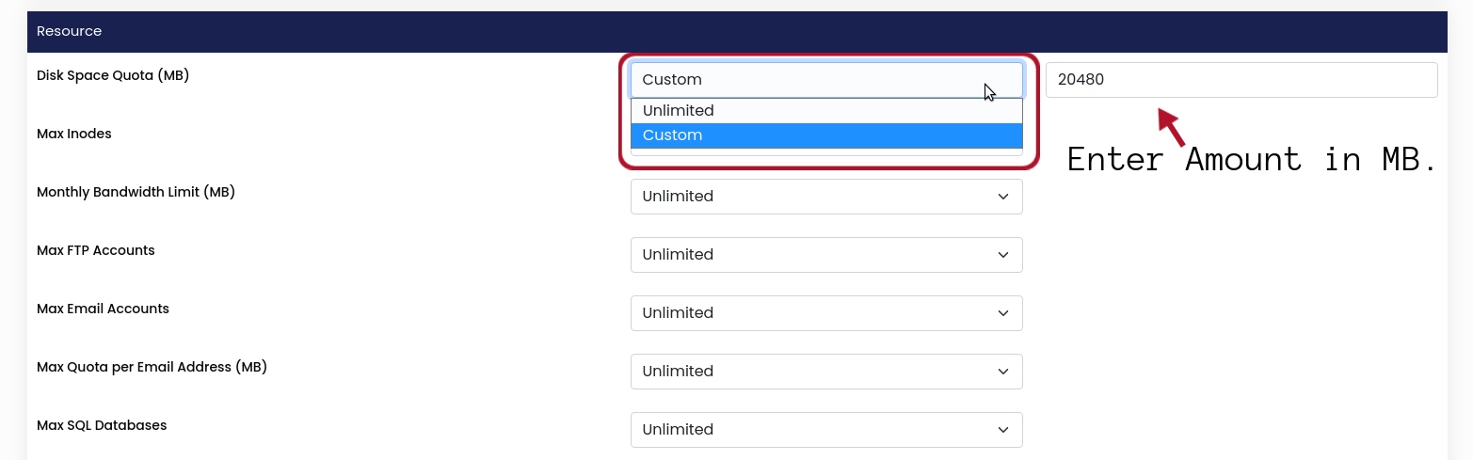This screenshot has height=460, width=1473.
Task: Open Max Quota per Email Address dropdown
Action: pyautogui.click(x=826, y=372)
